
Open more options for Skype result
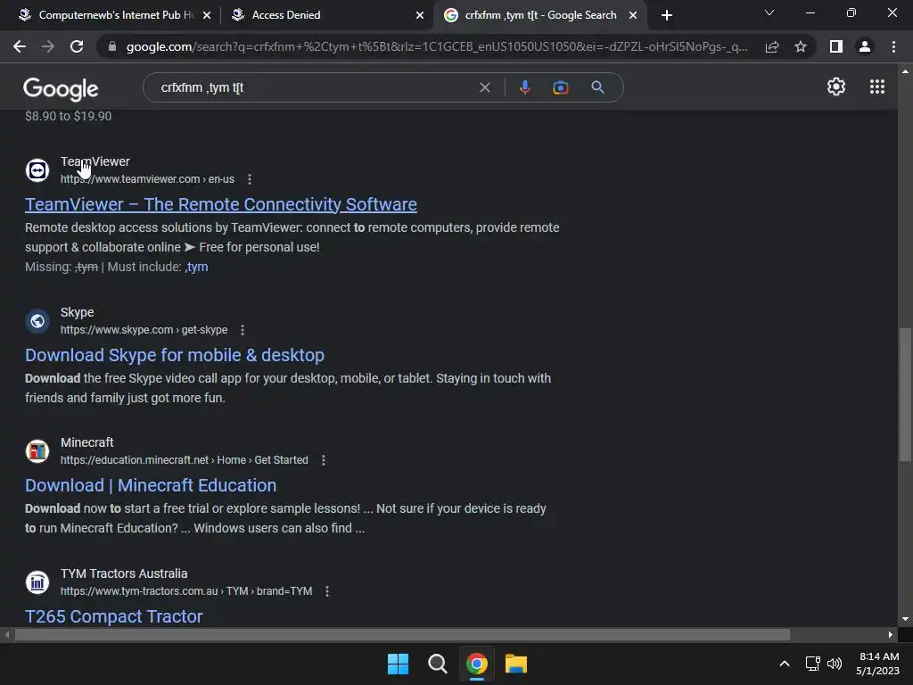tap(243, 330)
